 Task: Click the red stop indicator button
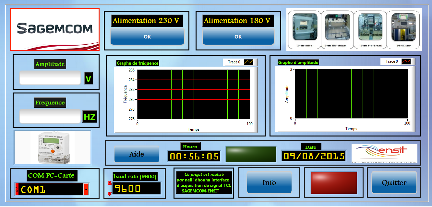(334, 182)
